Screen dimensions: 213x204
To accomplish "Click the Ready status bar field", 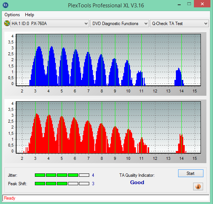I will [x=106, y=198].
